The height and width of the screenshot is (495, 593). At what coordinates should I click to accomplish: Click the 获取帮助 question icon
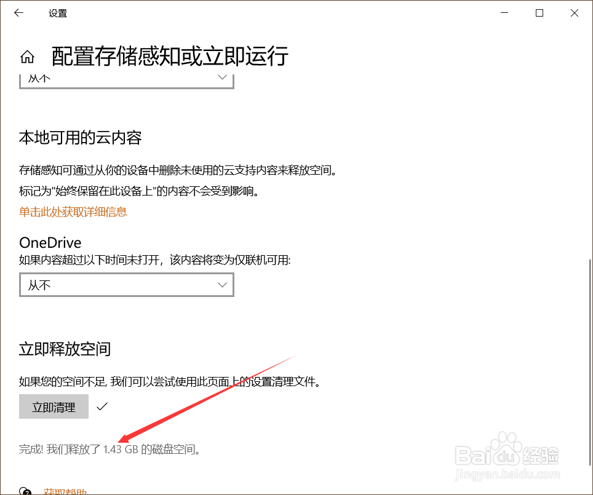coord(26,491)
